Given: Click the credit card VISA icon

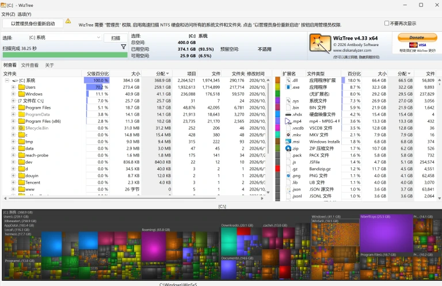Looking at the screenshot, I should click(x=417, y=45).
